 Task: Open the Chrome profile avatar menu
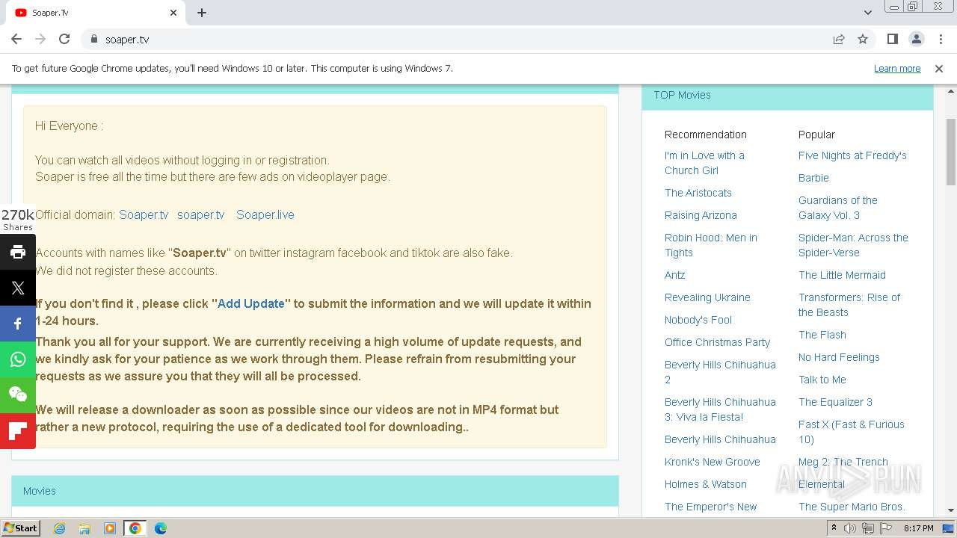pyautogui.click(x=916, y=39)
